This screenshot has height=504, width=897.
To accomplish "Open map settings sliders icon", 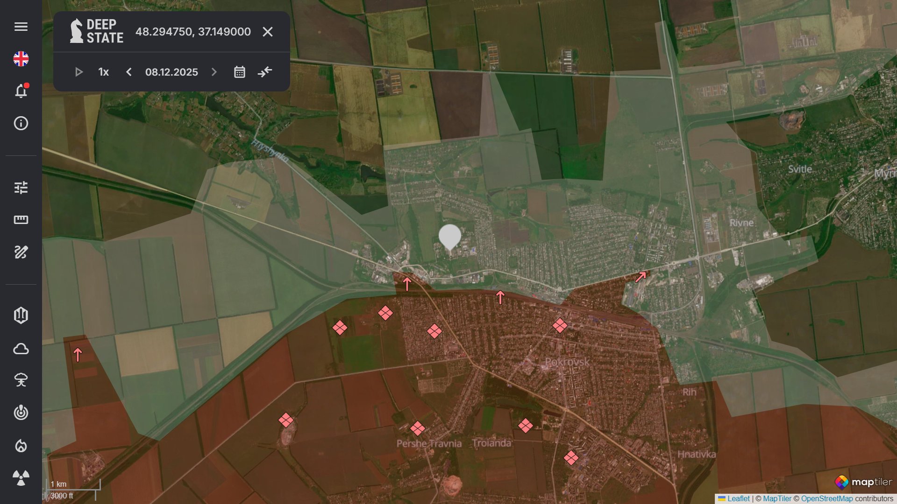I will tap(21, 188).
